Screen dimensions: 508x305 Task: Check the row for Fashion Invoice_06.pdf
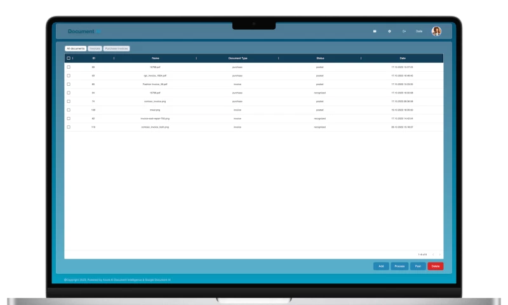point(69,85)
